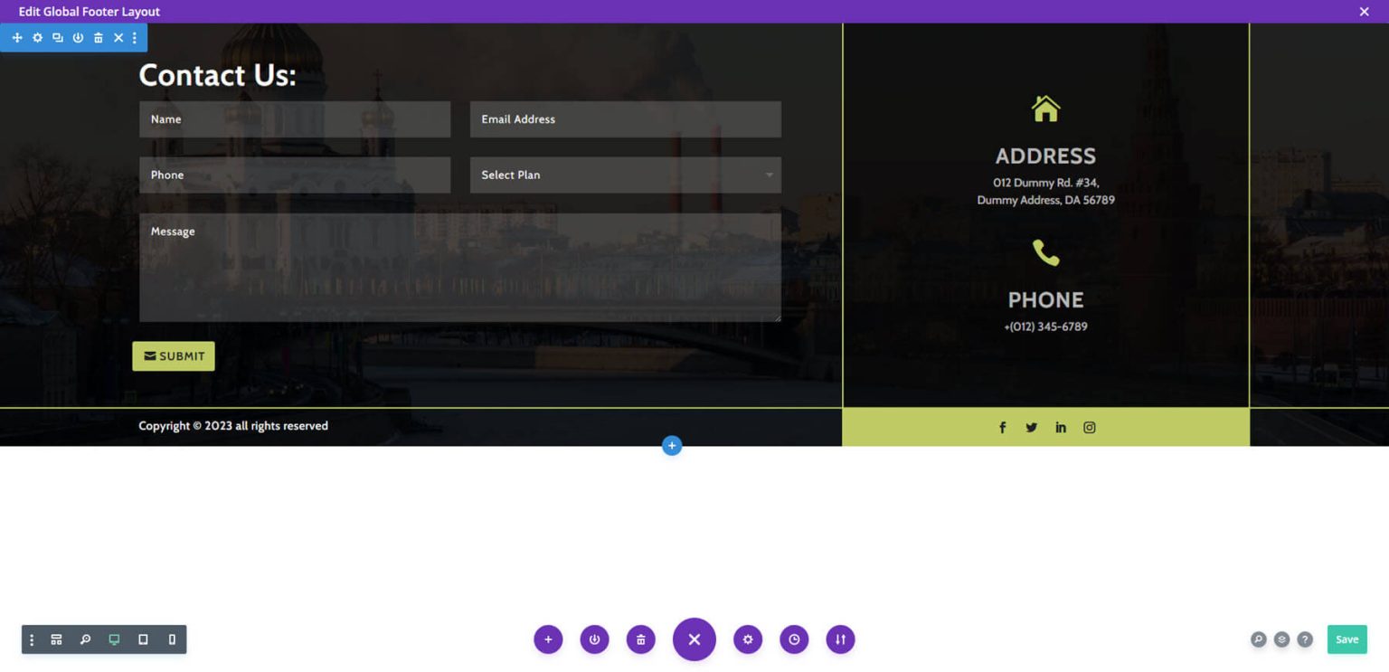This screenshot has width=1389, height=672.
Task: Open portability options via the arrows icon
Action: pyautogui.click(x=840, y=639)
